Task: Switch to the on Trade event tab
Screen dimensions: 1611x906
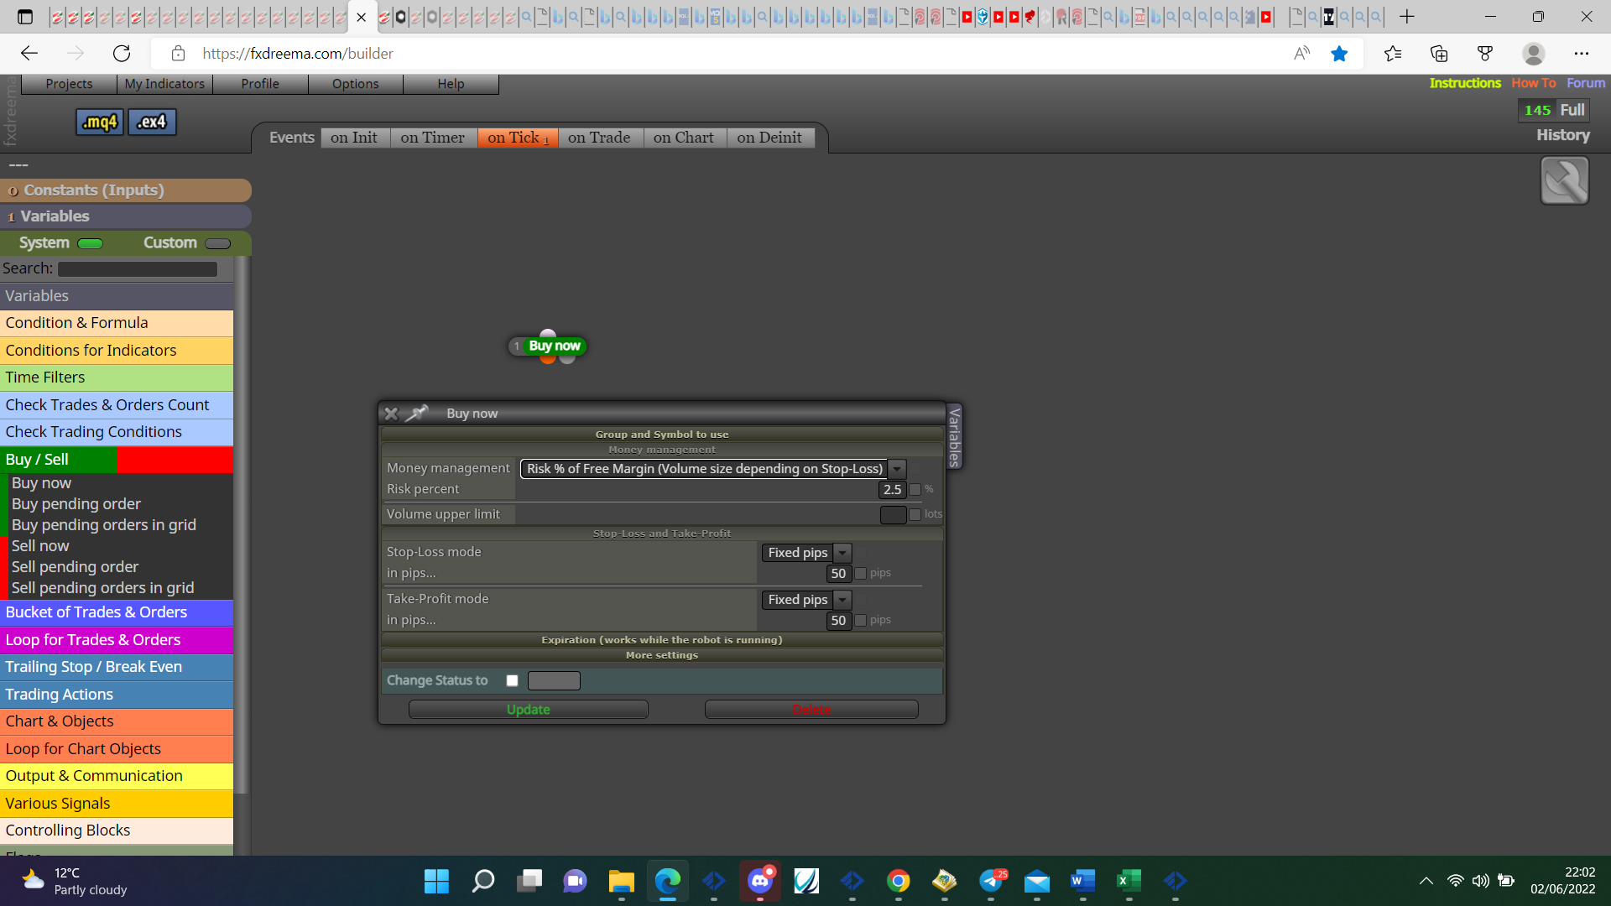Action: [599, 138]
